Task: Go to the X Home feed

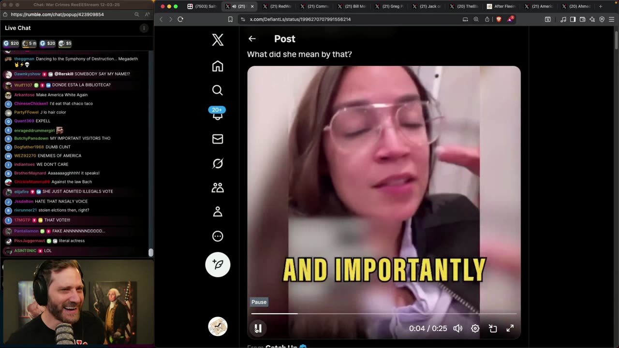Action: [218, 66]
